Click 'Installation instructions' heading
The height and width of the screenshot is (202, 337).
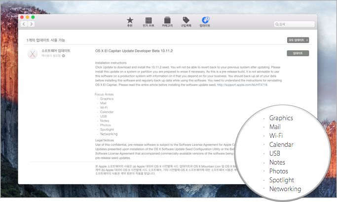(x=111, y=63)
